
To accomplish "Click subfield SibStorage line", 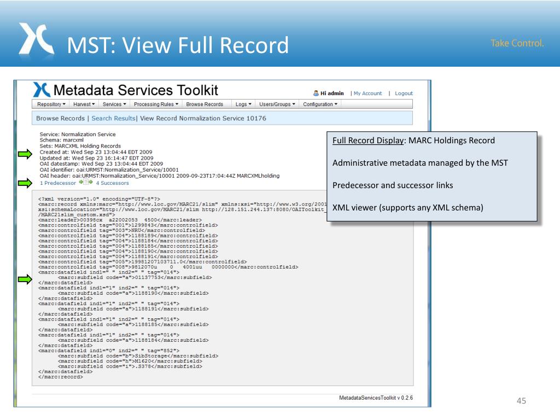I will 138,356.
